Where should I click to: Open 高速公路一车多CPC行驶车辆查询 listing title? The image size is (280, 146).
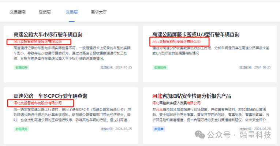click(x=51, y=96)
